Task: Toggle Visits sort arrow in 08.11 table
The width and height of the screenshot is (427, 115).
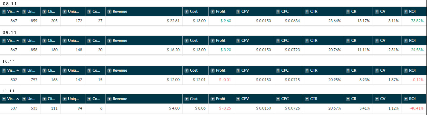Action: [18, 12]
